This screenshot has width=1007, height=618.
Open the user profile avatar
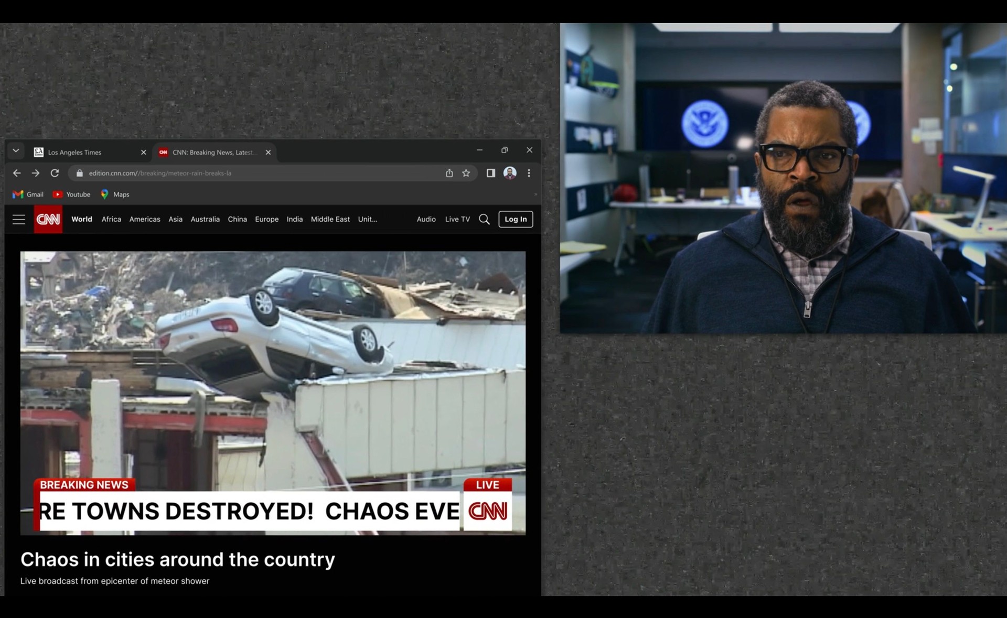[x=510, y=173]
